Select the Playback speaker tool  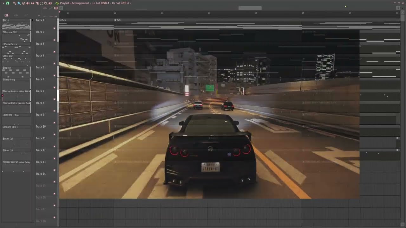[50, 3]
